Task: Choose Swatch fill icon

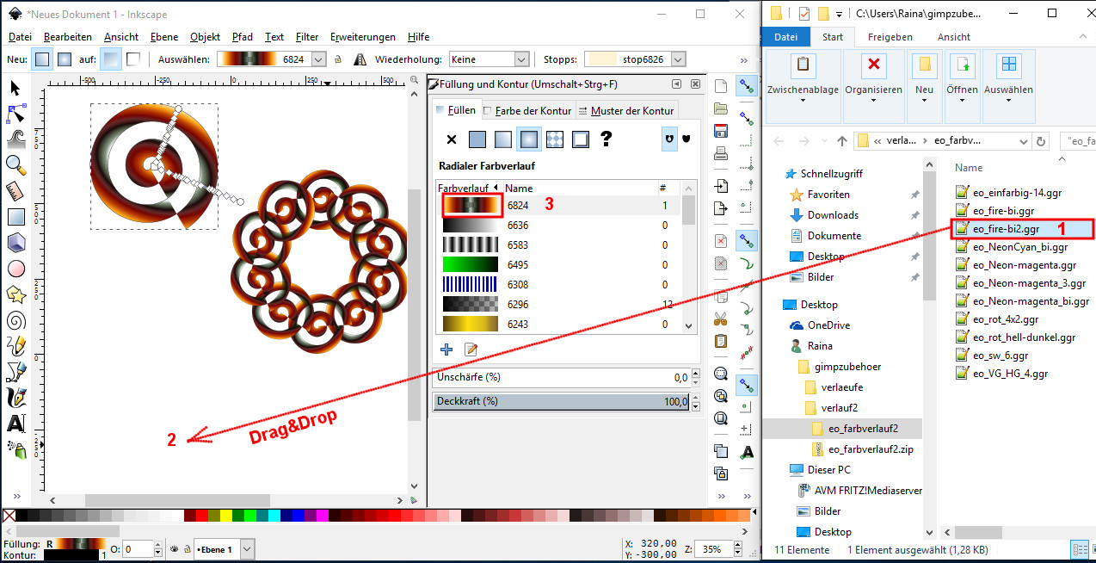Action: click(581, 139)
